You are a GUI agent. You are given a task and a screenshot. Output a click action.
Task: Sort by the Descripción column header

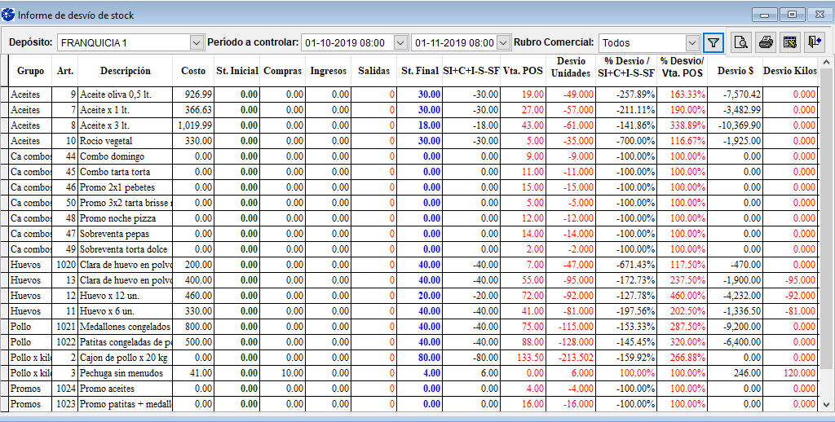pyautogui.click(x=125, y=71)
